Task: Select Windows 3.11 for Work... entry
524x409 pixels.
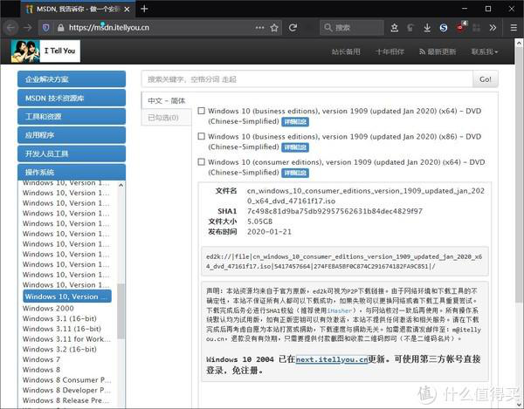Action: (x=66, y=339)
